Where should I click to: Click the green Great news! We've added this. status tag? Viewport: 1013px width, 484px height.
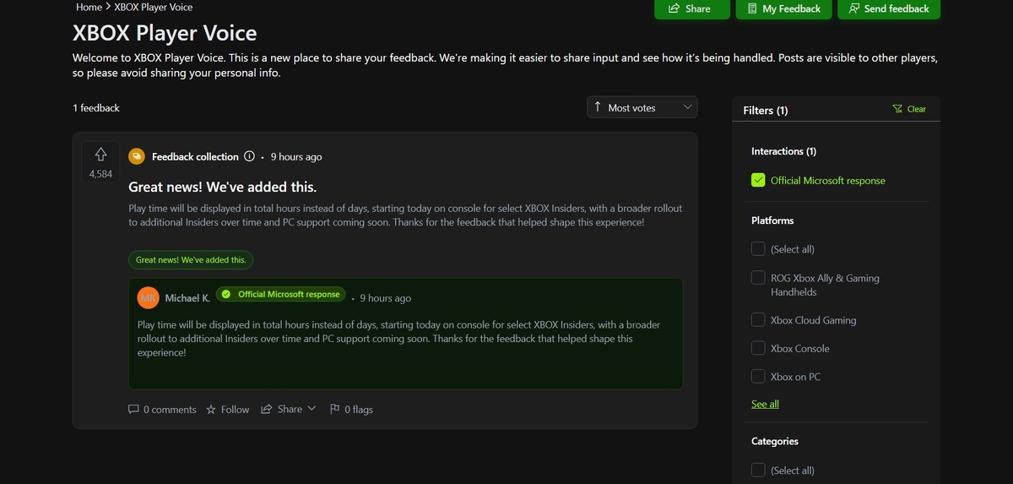[x=191, y=260]
